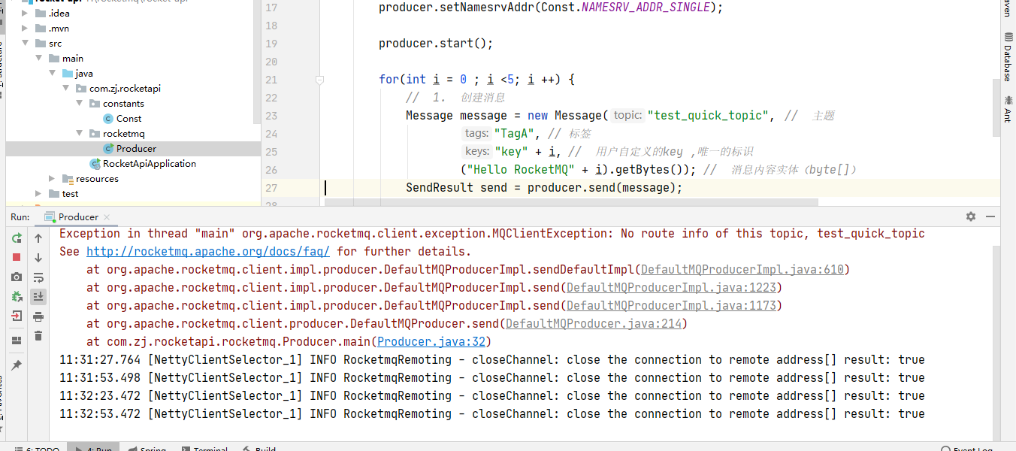Screen dimensions: 1016x451
Task: Collapse the com.zj.rocketapi package
Action: (x=67, y=89)
